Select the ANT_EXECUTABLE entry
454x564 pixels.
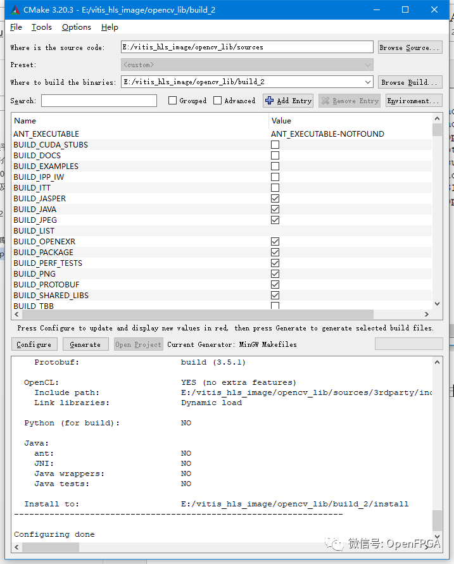(46, 134)
